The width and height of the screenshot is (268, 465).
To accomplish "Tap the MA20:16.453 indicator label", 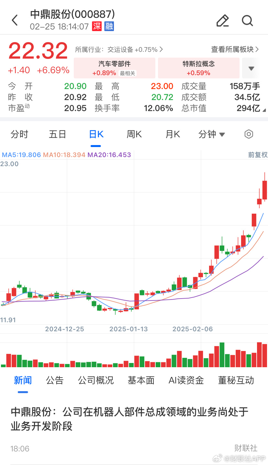I will (x=109, y=155).
